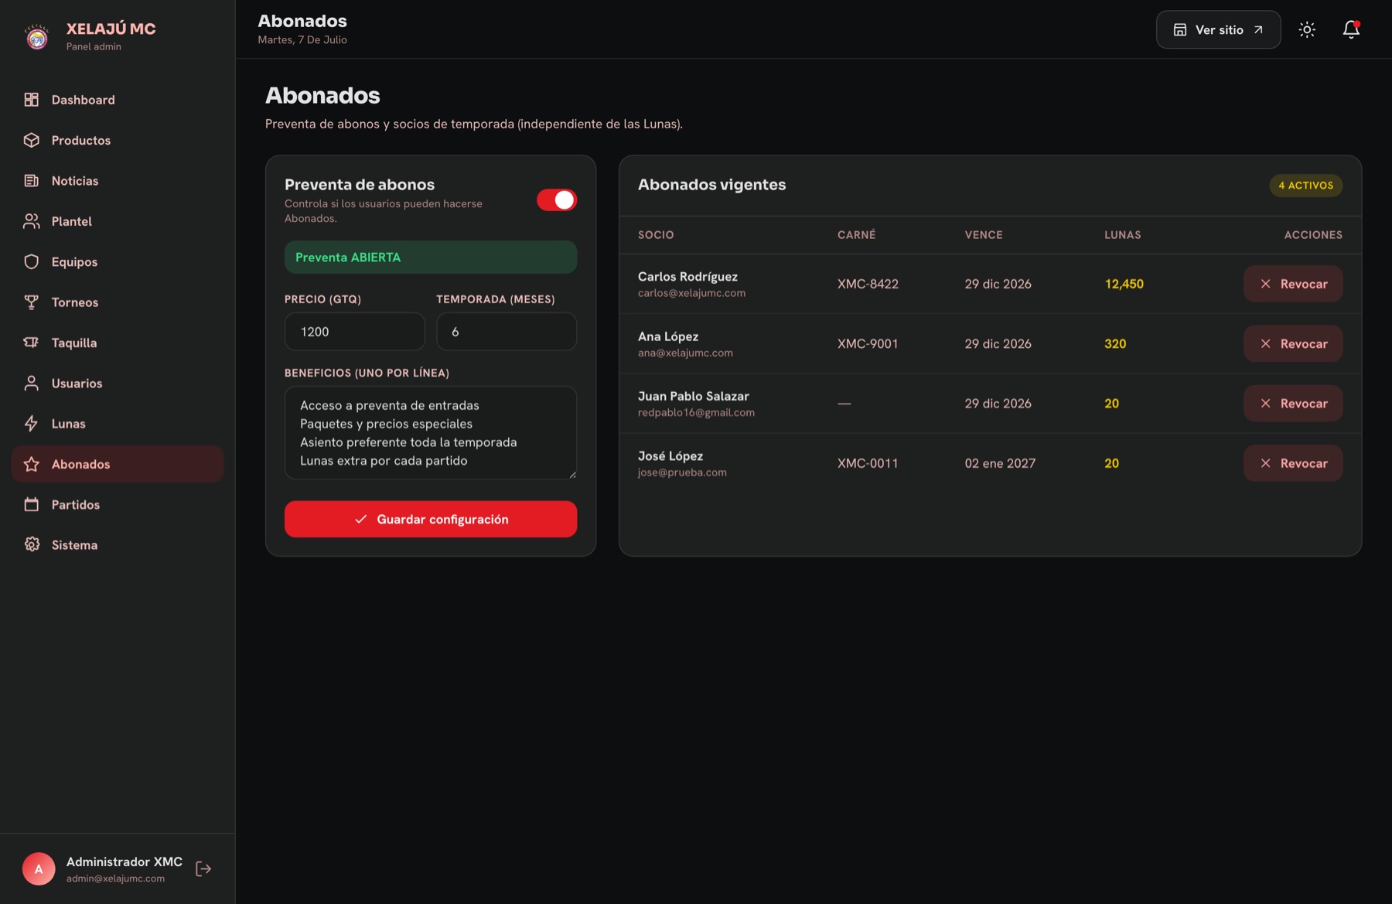Toggle the light/dark theme sun icon
The width and height of the screenshot is (1392, 904).
coord(1307,29)
